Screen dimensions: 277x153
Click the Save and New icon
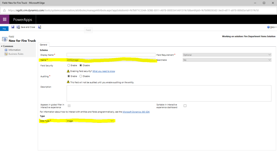pos(39,27)
